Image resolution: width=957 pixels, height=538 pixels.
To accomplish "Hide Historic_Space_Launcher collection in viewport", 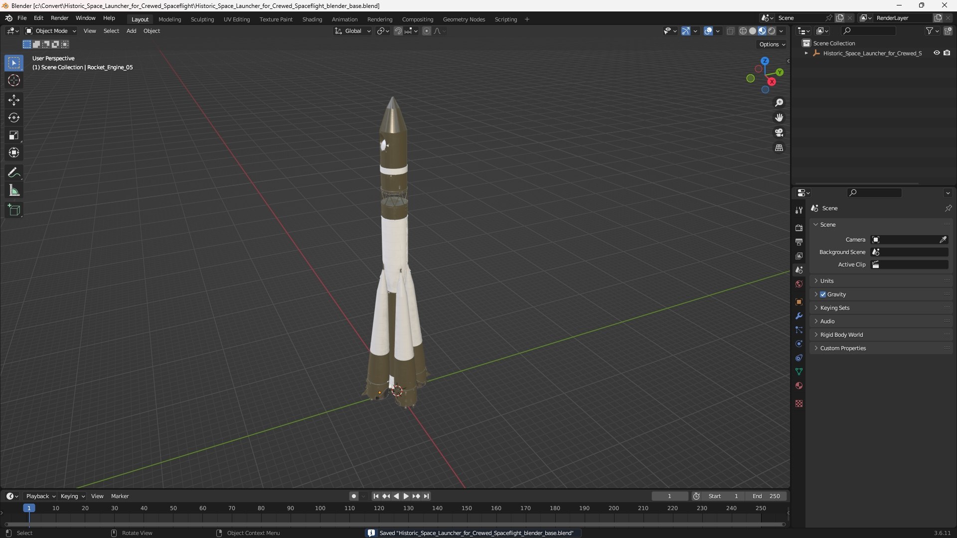I will tap(937, 53).
